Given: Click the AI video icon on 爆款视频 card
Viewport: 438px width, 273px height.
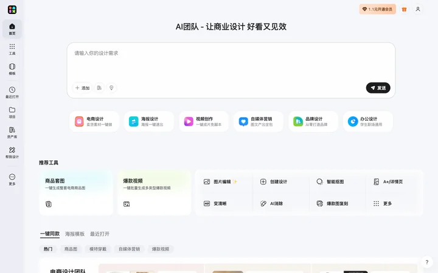Looking at the screenshot, I should click(x=127, y=204).
